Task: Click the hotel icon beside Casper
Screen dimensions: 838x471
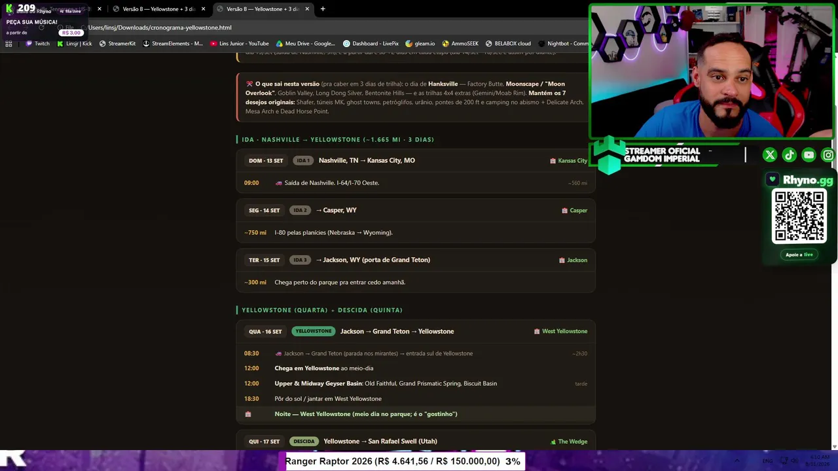Action: 564,211
